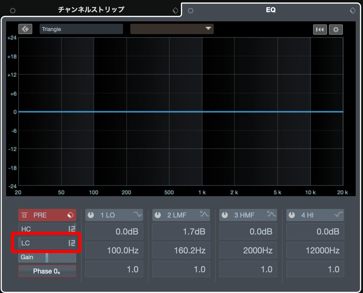Toggle the Phase 0° button
This screenshot has height=293, width=363.
(47, 271)
